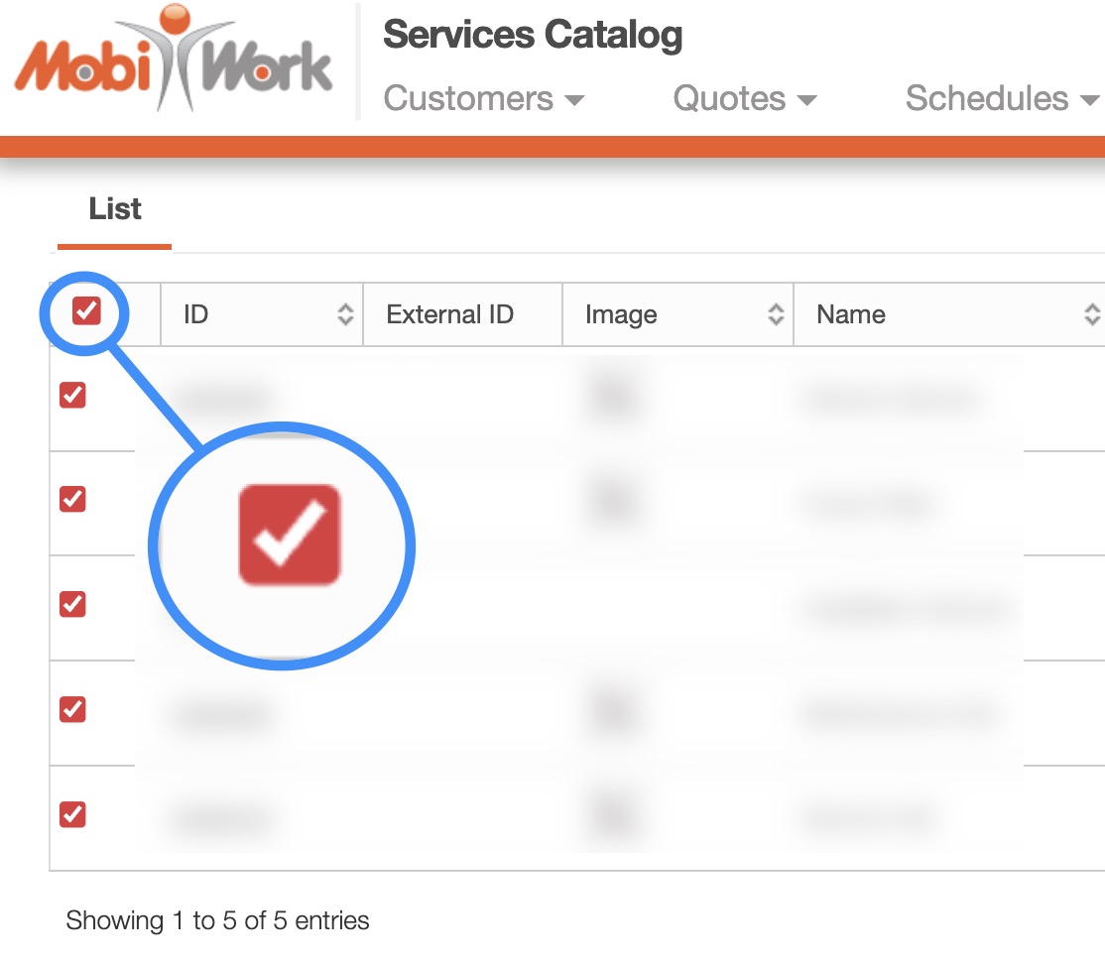
Task: Click the External ID column header
Action: click(x=449, y=315)
